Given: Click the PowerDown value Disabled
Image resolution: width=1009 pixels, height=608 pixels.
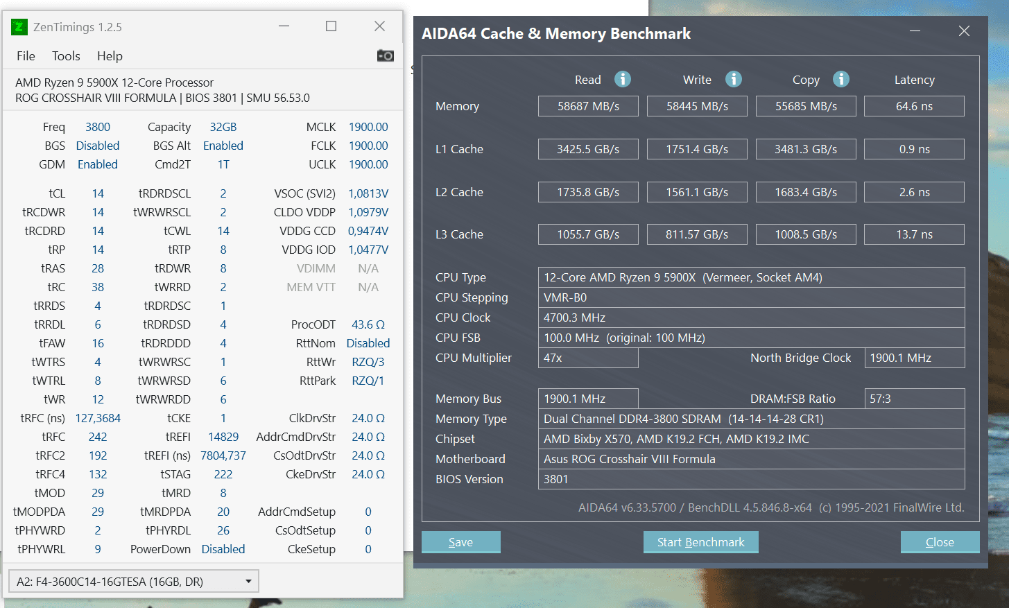Looking at the screenshot, I should pos(223,549).
